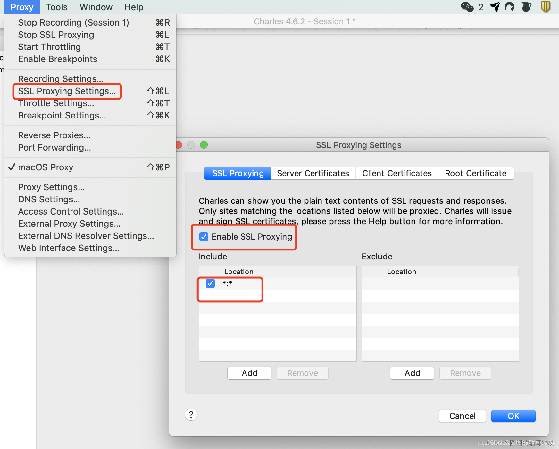Screen dimensions: 559x449
Task: Click the Exclude Location column header
Action: 452,272
